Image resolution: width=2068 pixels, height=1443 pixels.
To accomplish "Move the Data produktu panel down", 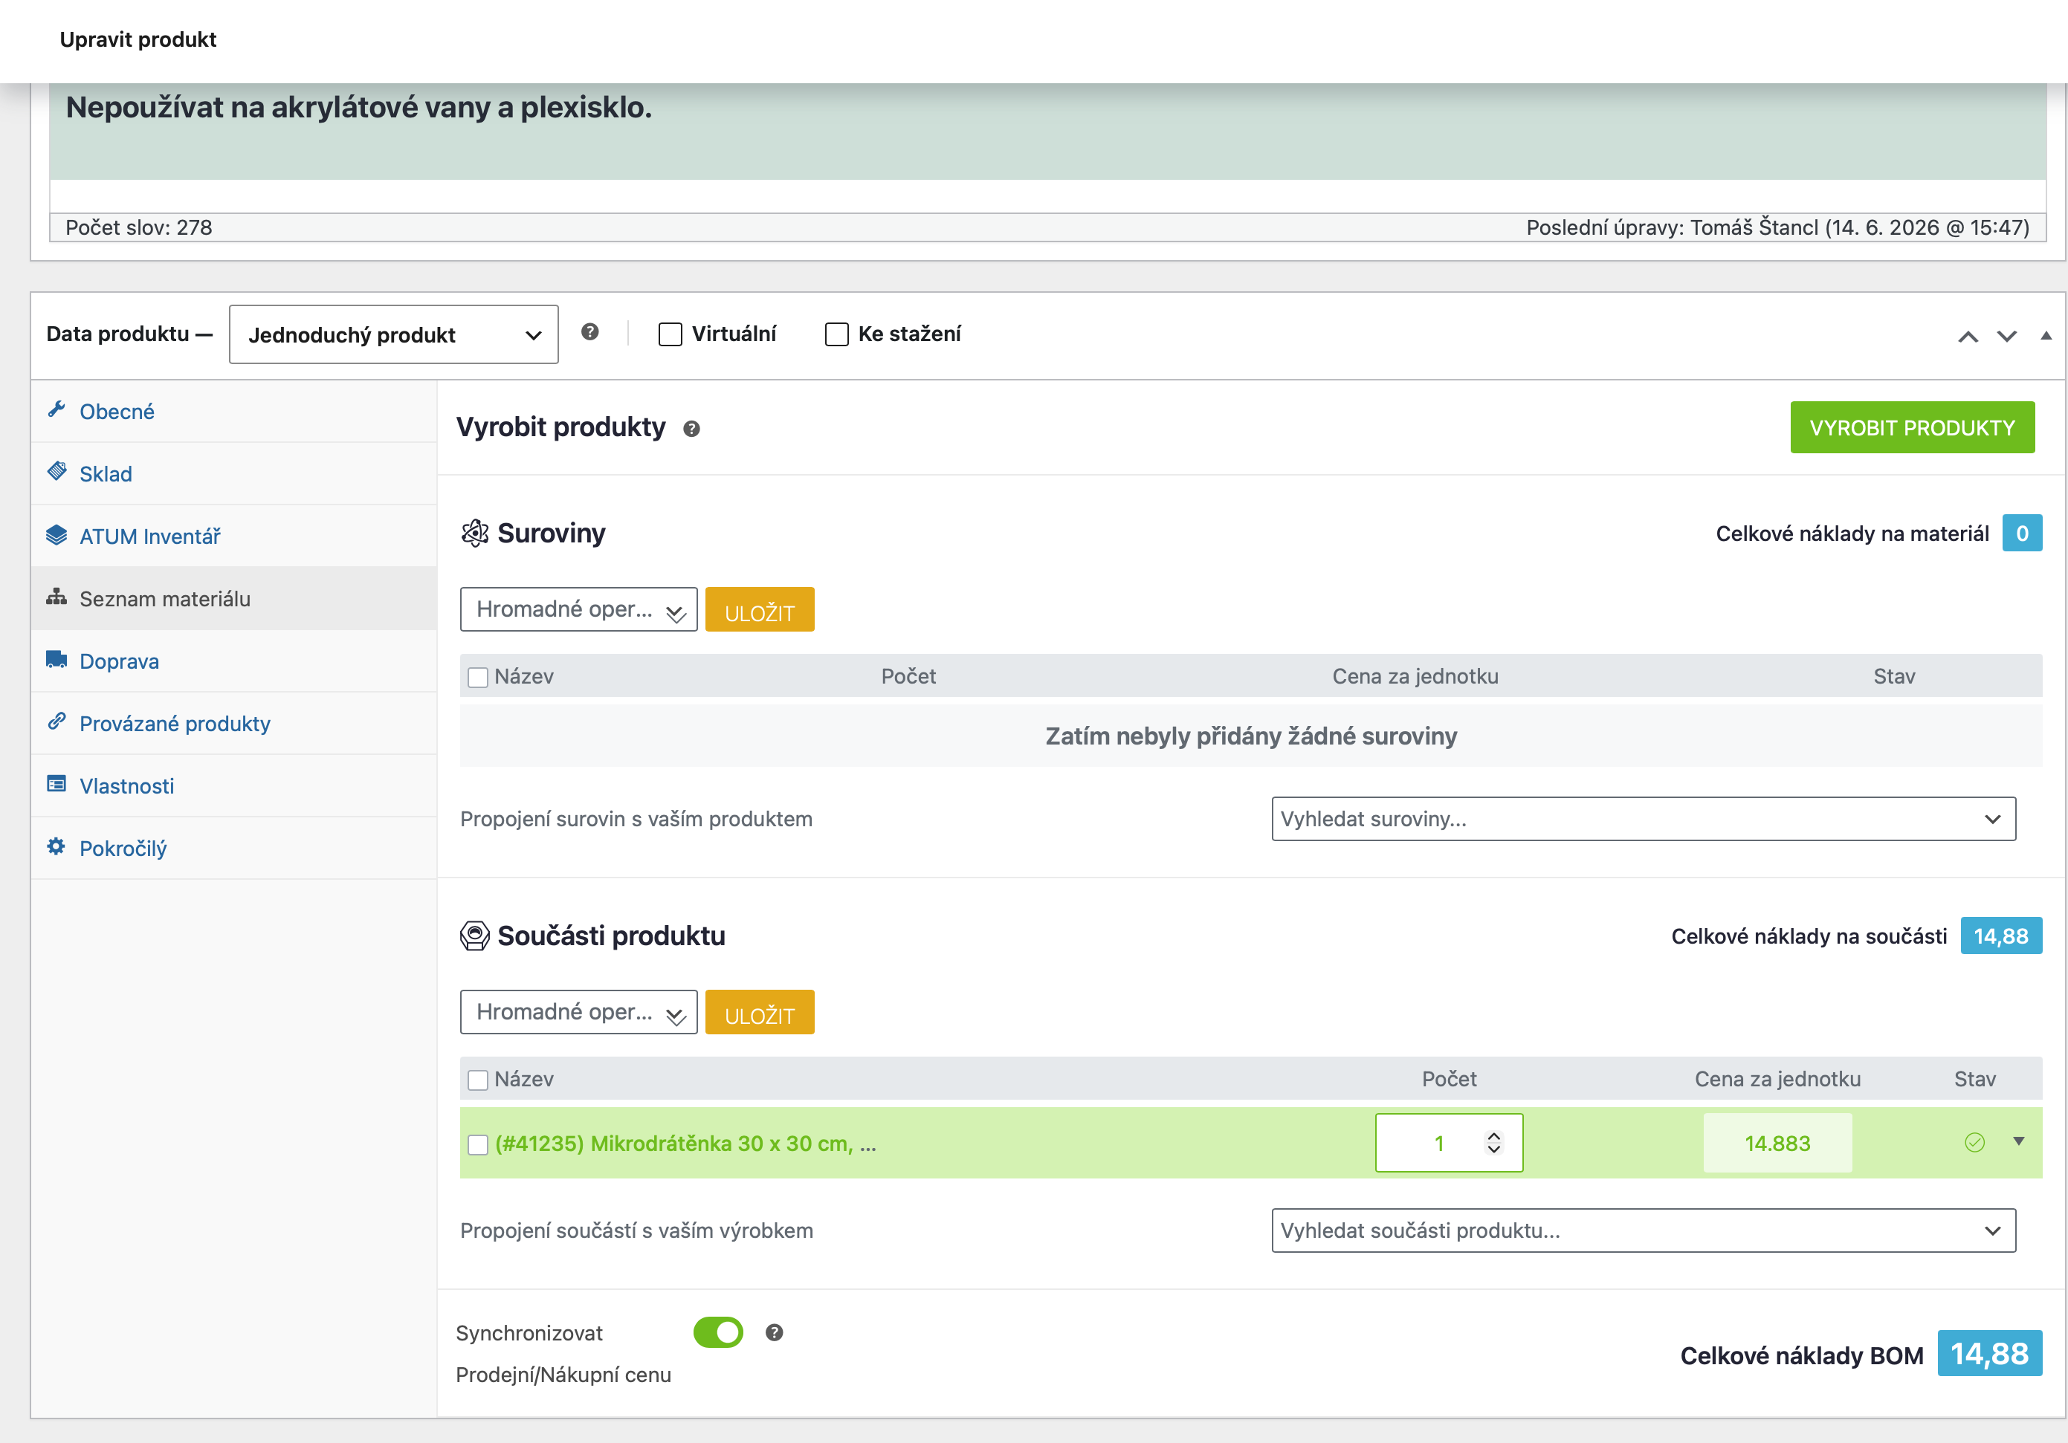I will [x=2007, y=336].
